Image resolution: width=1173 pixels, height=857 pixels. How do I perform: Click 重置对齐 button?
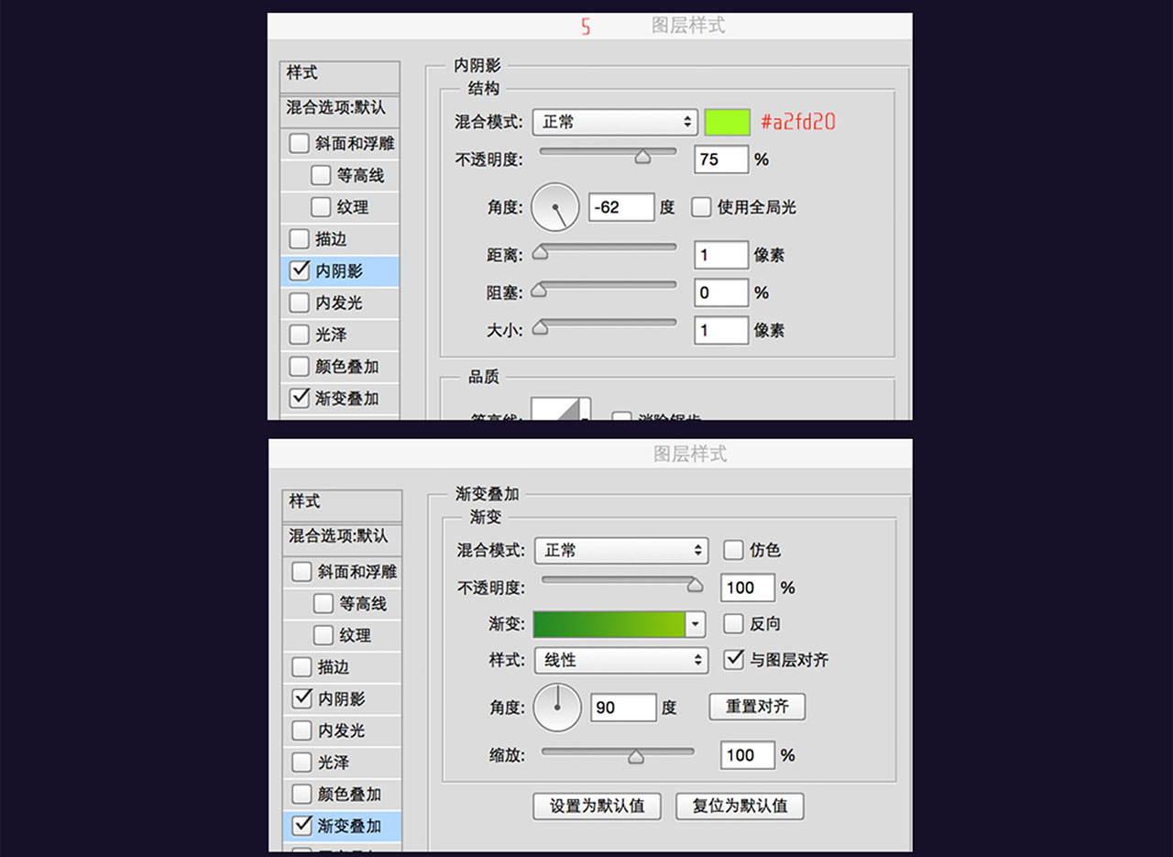coord(757,707)
